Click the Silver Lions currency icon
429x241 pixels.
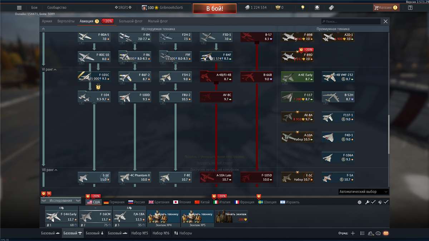click(x=247, y=7)
